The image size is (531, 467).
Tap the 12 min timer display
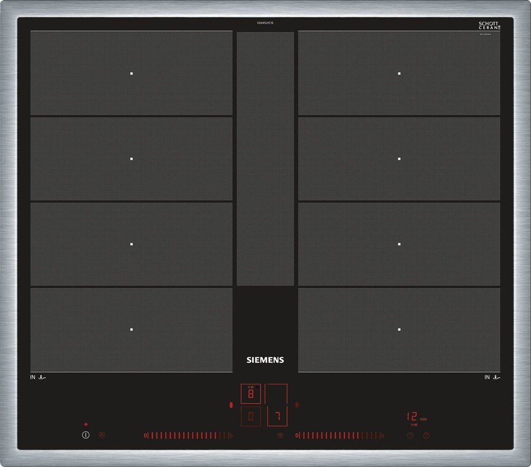coord(413,418)
